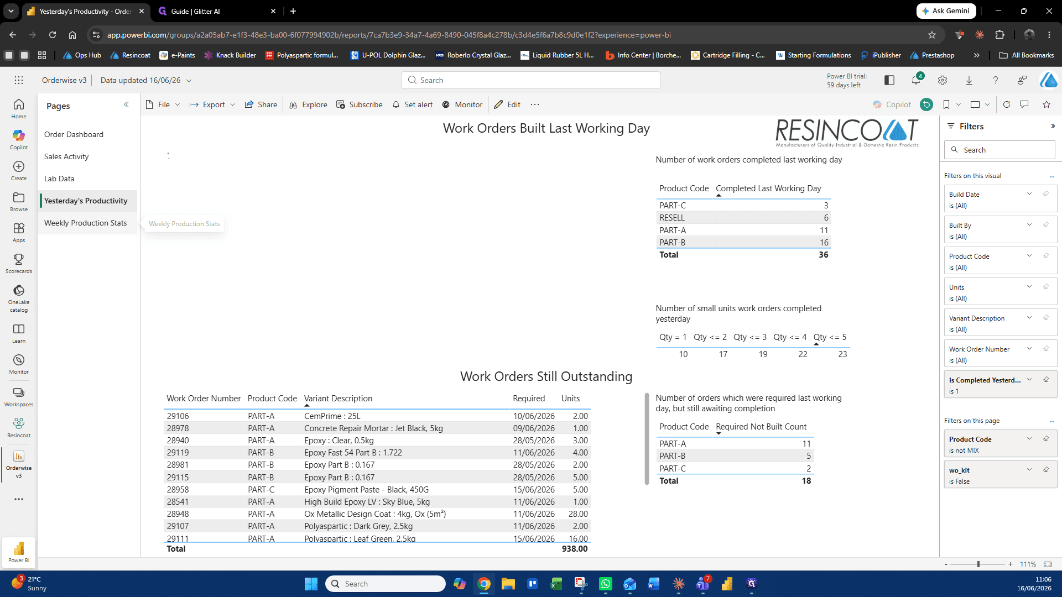Clear the Build Date filter

coord(1046,194)
